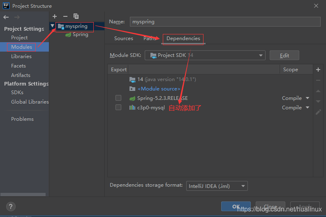Click the JDK 14 folder icon

point(132,79)
